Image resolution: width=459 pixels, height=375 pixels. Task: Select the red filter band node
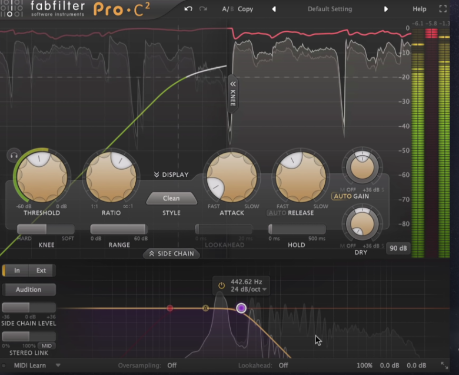170,308
